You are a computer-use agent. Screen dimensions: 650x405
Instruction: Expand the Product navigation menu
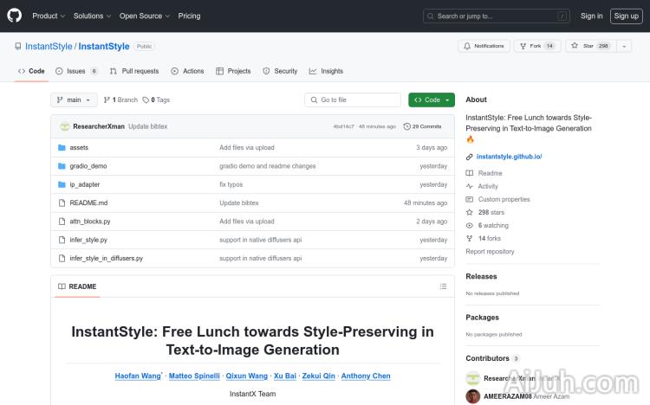[48, 16]
